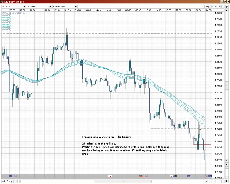
Task: Click the horizontal scrollbar right arrow
Action: click(x=206, y=181)
